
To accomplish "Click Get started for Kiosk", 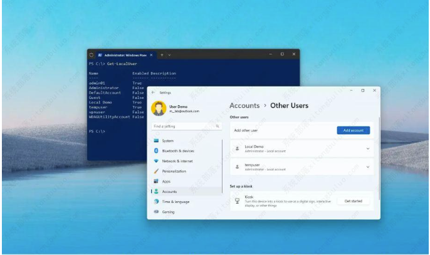I will point(354,201).
